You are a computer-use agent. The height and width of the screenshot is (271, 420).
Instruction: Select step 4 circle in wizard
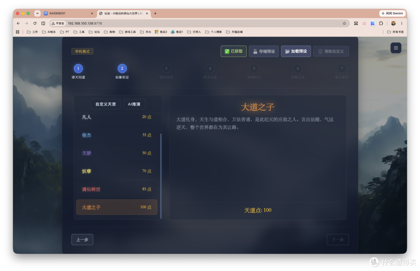click(x=210, y=69)
